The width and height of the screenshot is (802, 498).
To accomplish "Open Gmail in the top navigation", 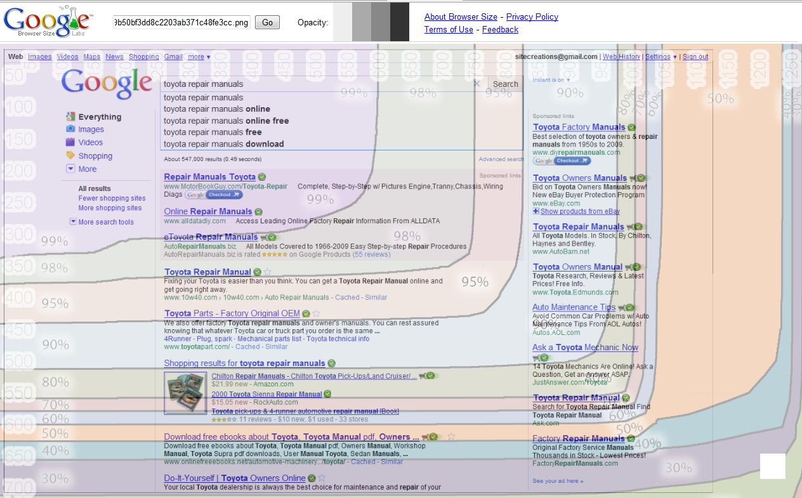I will coord(173,57).
